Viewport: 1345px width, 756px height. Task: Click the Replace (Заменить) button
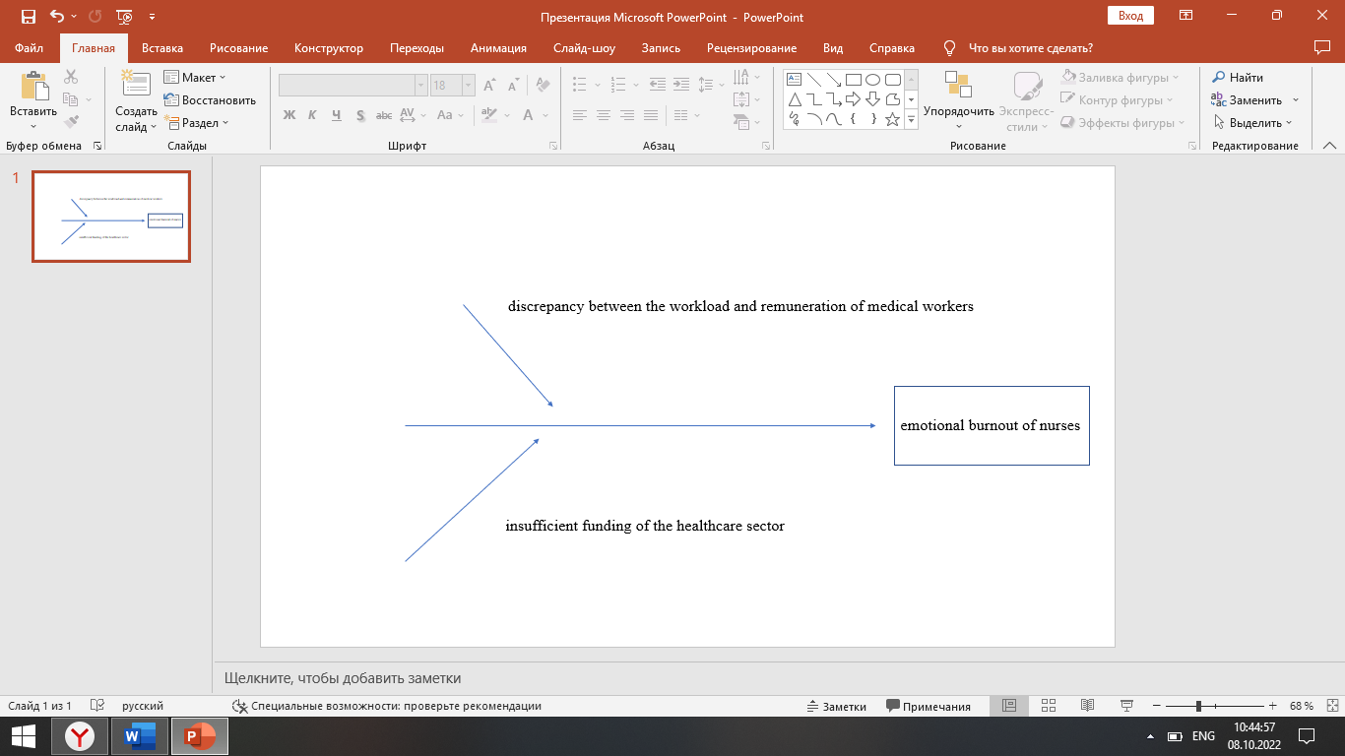point(1248,100)
